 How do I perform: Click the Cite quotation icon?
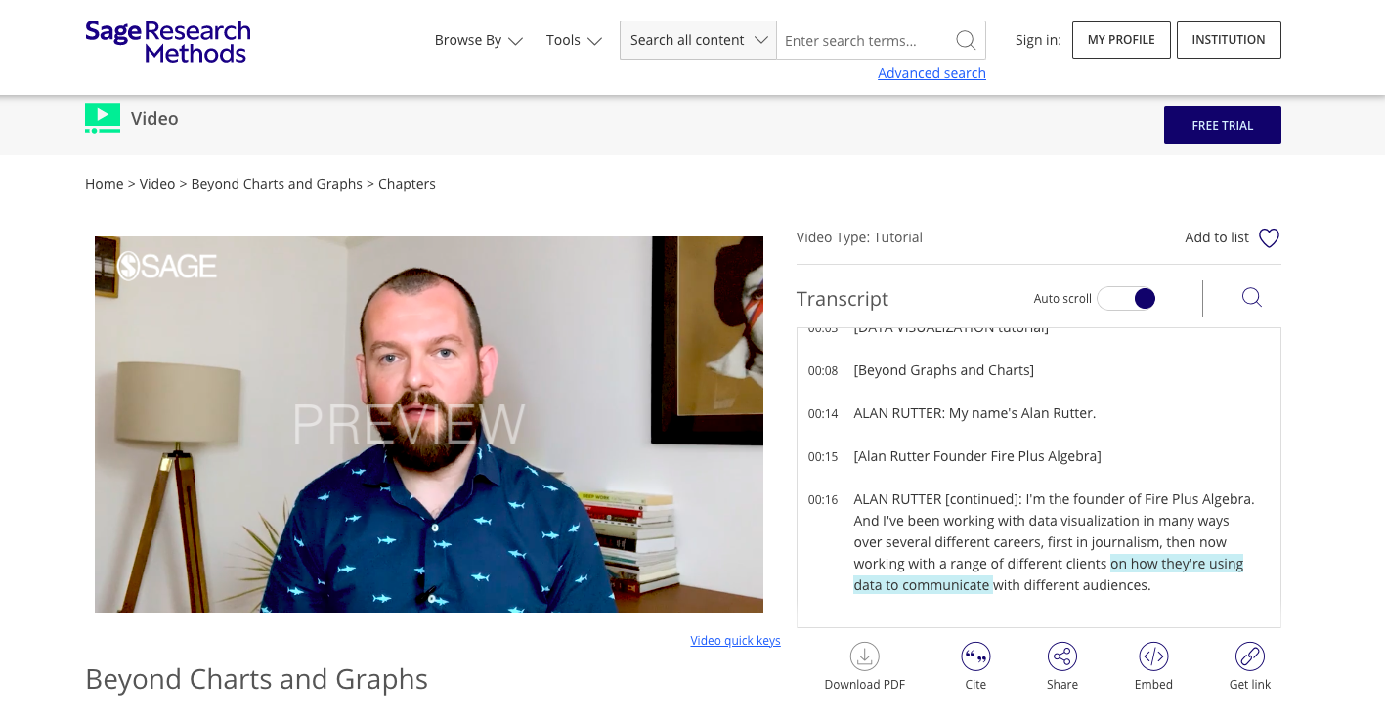(975, 656)
